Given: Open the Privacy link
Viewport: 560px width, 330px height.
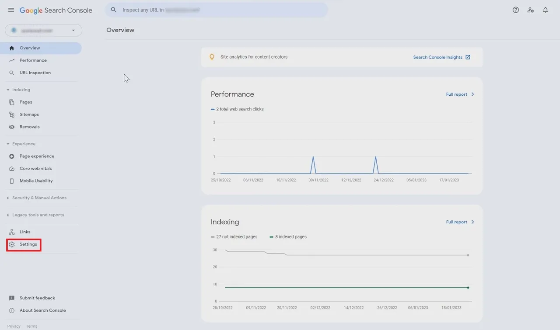Looking at the screenshot, I should 14,326.
